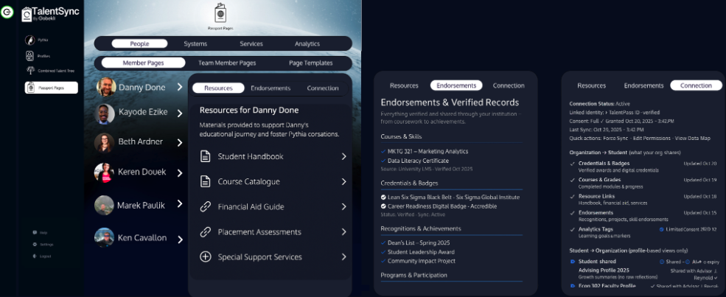Toggle the Career Readiness Digital Badge checkbox
Image resolution: width=726 pixels, height=297 pixels.
coord(383,206)
